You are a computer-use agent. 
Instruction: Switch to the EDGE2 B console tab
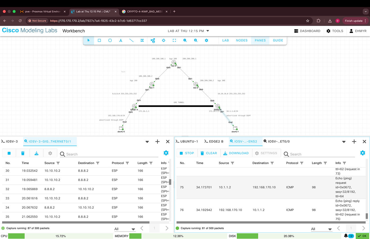[x=214, y=141]
